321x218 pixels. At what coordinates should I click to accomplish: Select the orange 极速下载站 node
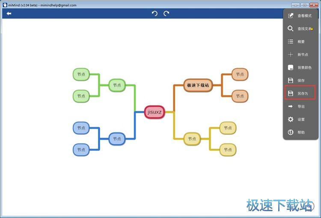[198, 85]
